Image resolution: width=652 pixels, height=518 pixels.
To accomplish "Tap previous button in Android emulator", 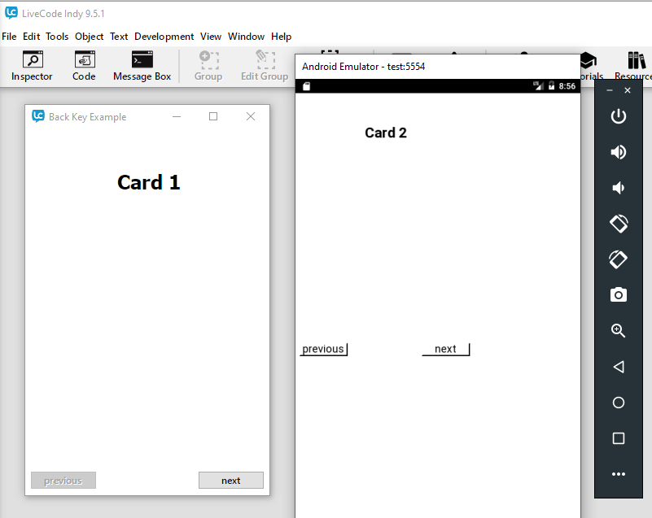I will (x=323, y=349).
